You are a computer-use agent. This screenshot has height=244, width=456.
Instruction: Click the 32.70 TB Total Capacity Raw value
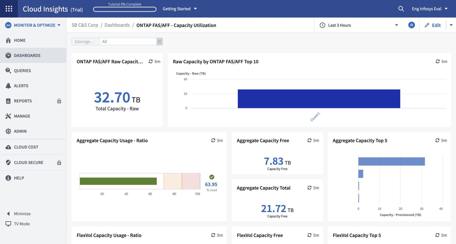[x=117, y=97]
